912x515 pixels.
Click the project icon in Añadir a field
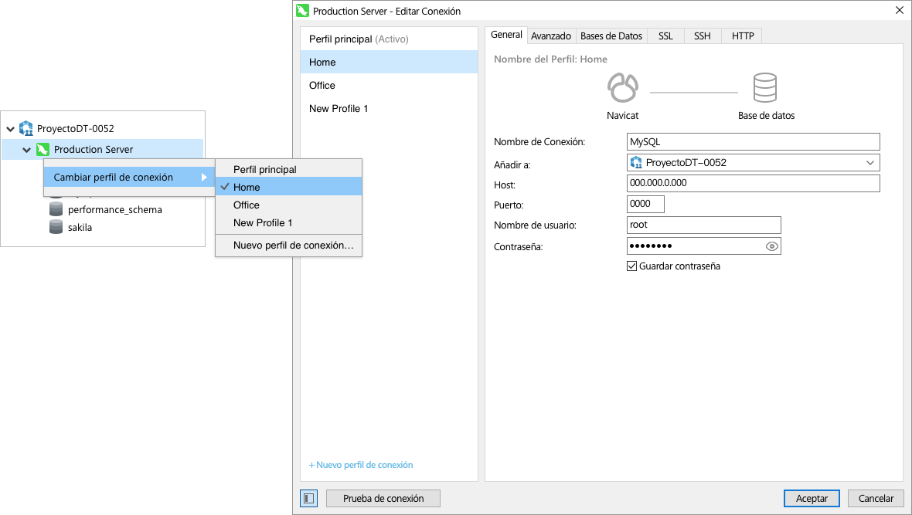[636, 163]
